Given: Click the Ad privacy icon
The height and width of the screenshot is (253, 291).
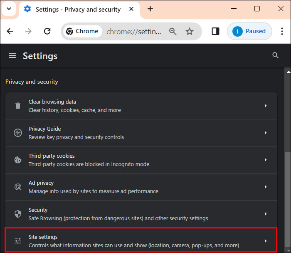Looking at the screenshot, I should pyautogui.click(x=18, y=187).
